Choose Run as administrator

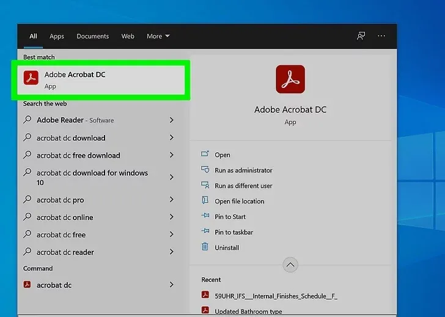tap(243, 170)
